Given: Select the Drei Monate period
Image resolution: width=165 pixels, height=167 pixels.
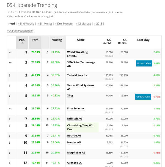Looking at the screenshot, I should pos(64,24).
